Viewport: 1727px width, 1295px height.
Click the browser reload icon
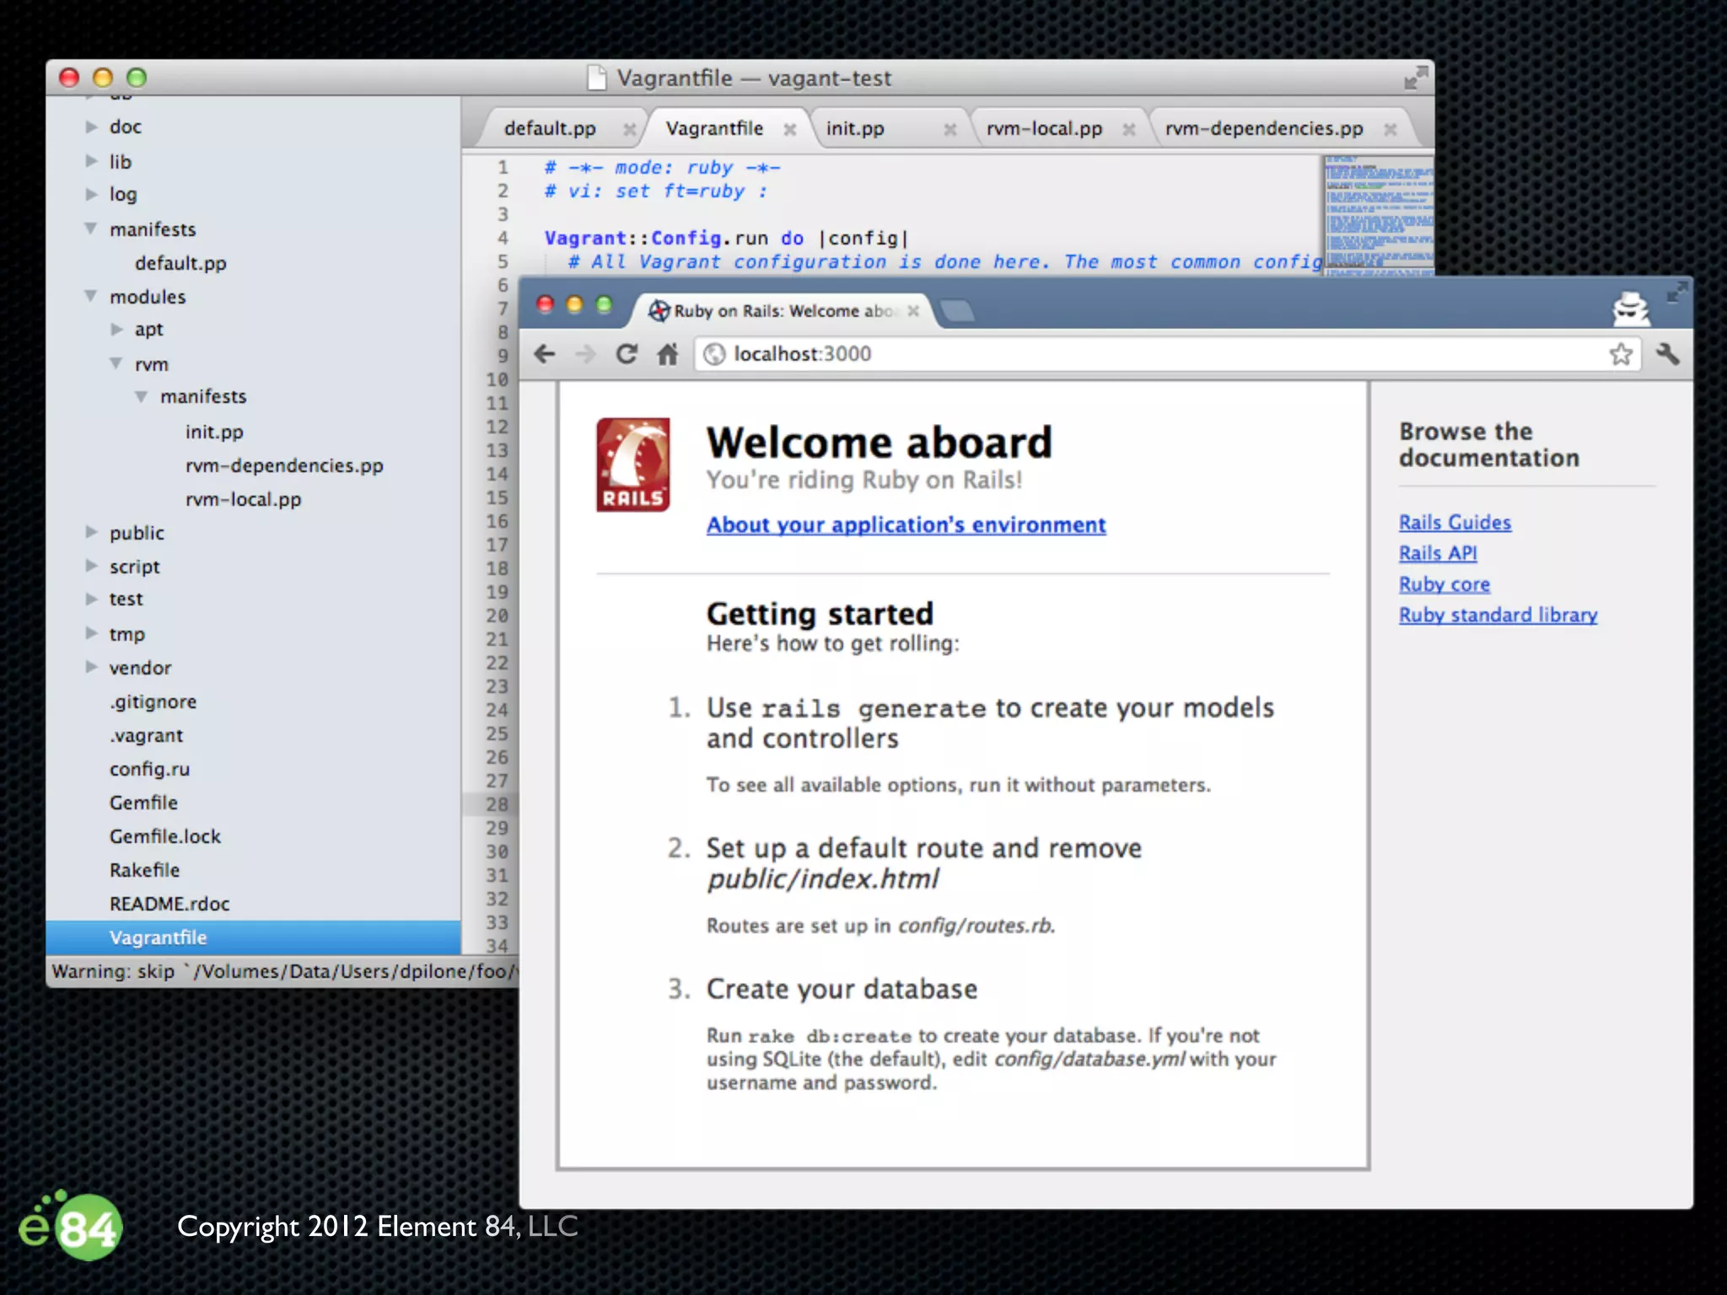pyautogui.click(x=627, y=354)
